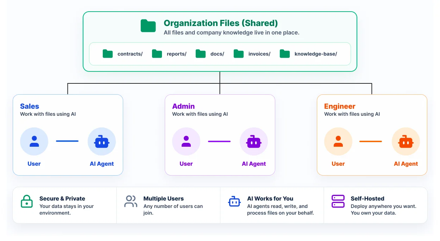Click the knowledge-base/ folder icon
The image size is (440, 241).
click(285, 54)
